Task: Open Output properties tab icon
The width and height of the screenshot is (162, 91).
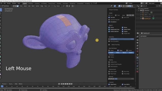Action: pos(137,43)
